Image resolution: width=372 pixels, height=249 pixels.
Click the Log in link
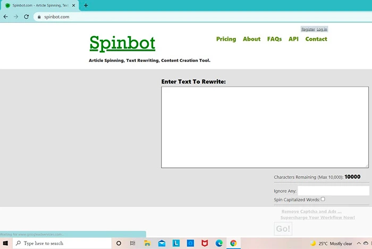coord(322,29)
